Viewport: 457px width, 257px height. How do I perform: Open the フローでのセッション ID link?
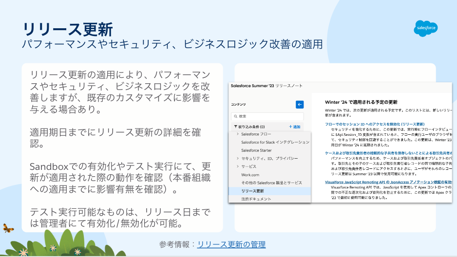(x=375, y=124)
